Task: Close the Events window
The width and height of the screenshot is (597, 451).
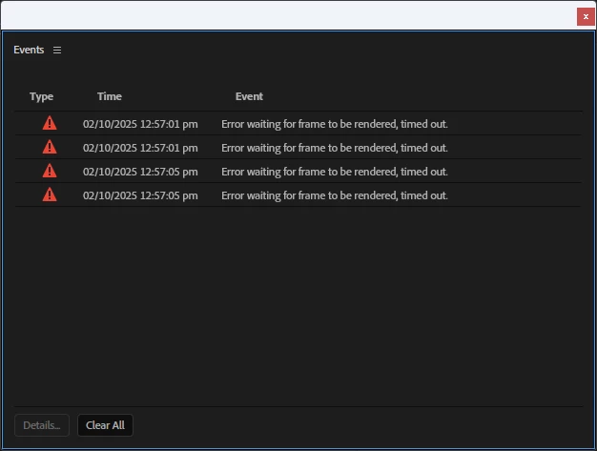Action: 586,17
